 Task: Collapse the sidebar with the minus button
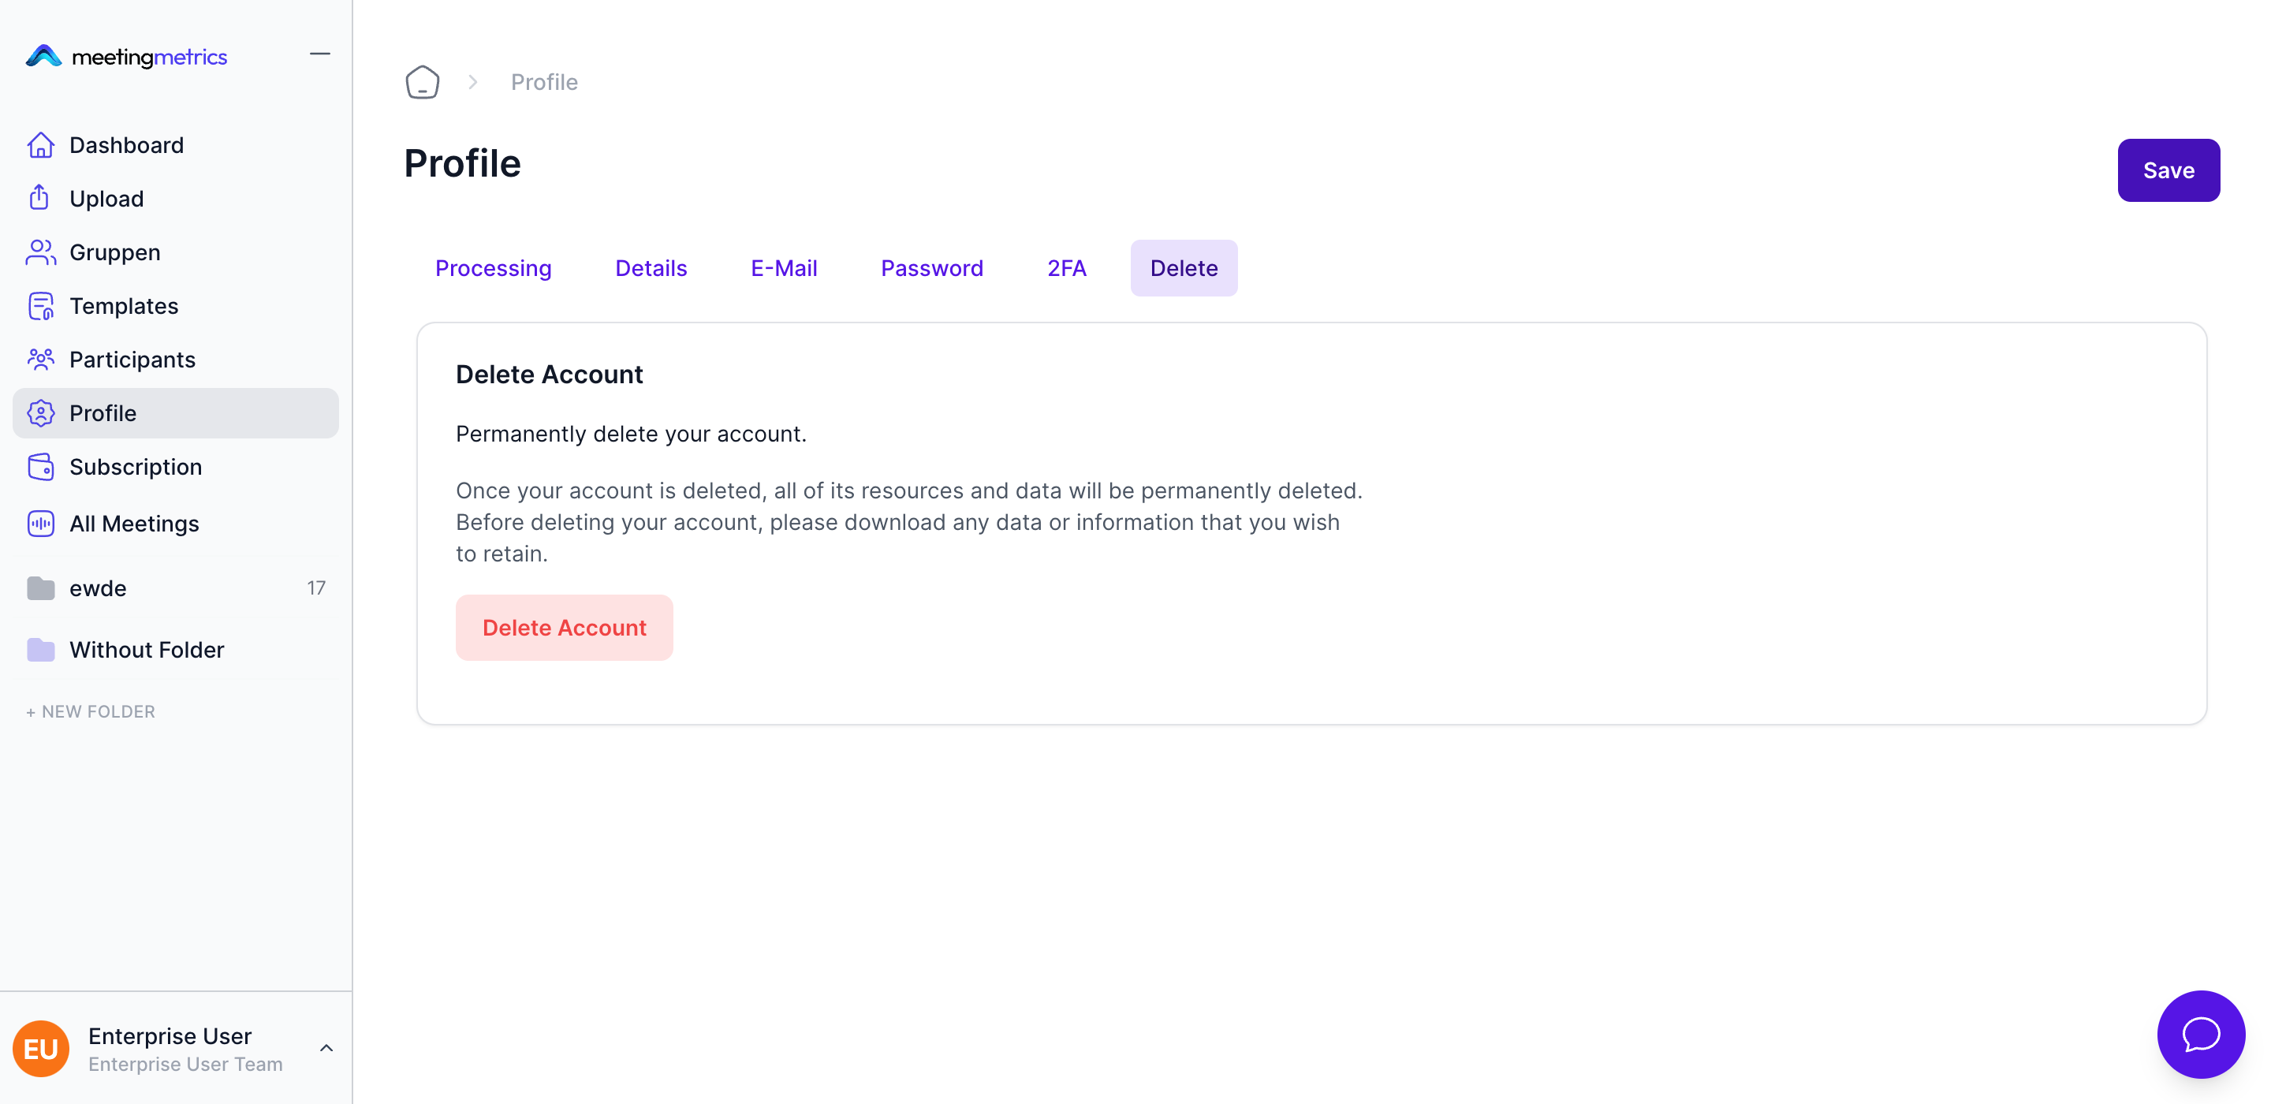tap(320, 54)
